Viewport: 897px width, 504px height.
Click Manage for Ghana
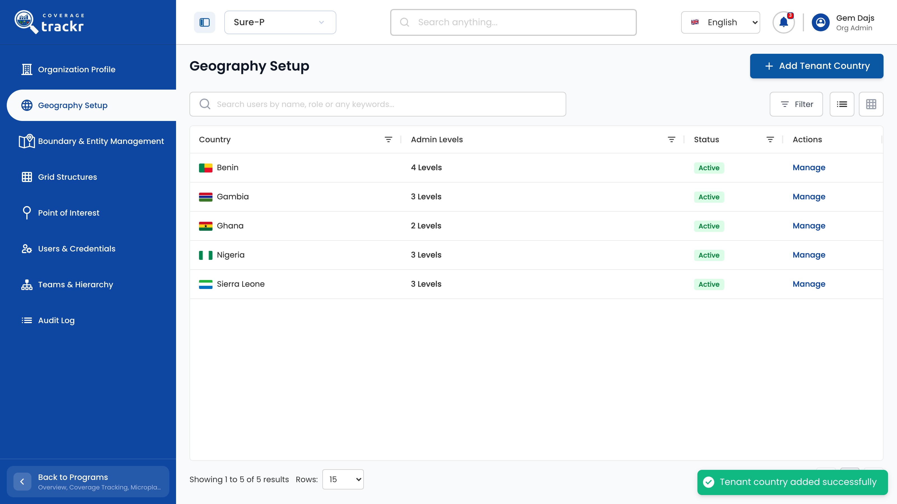click(x=809, y=226)
